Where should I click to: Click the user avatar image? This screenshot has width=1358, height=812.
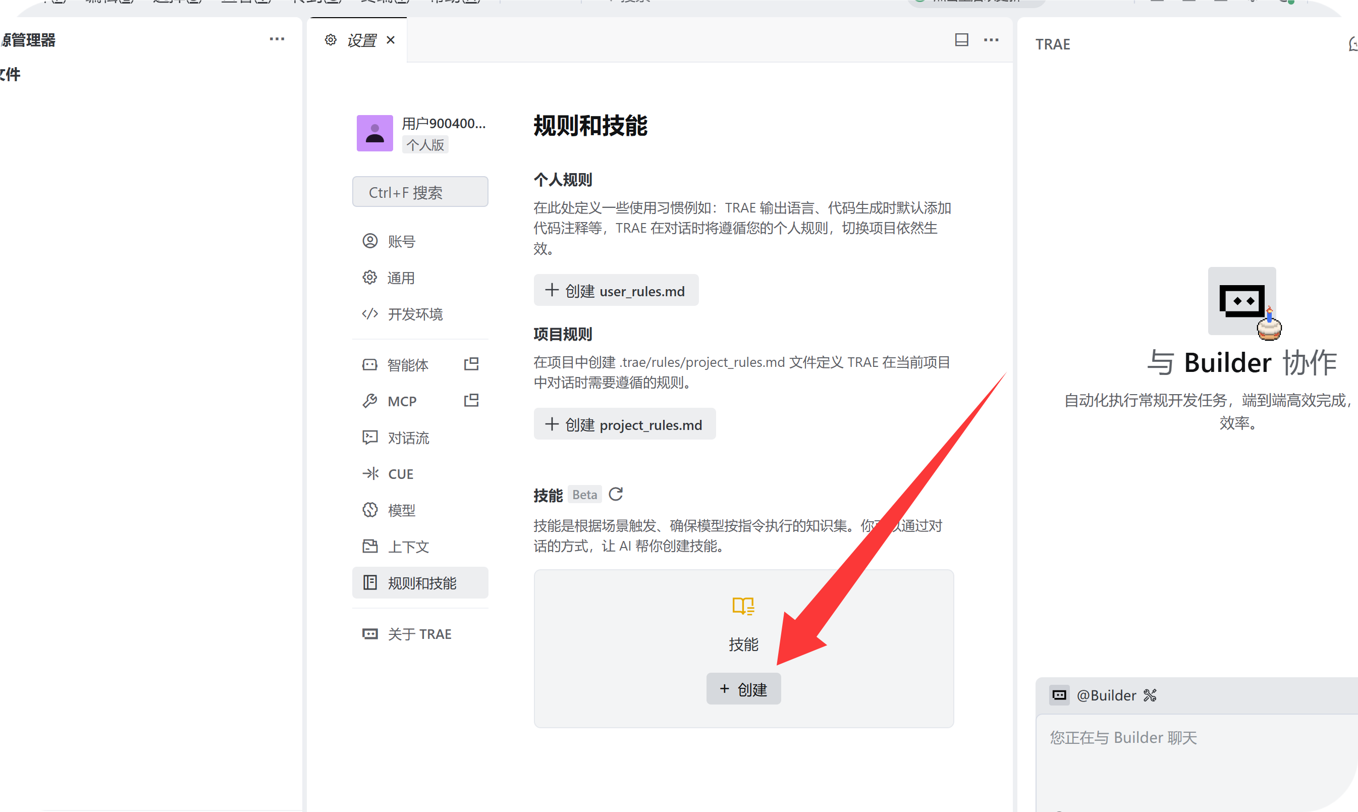pos(375,133)
